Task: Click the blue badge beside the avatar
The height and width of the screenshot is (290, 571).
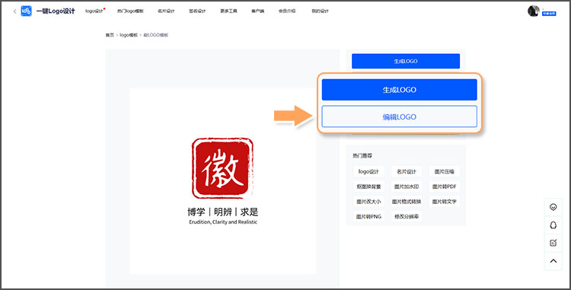Action: 549,14
